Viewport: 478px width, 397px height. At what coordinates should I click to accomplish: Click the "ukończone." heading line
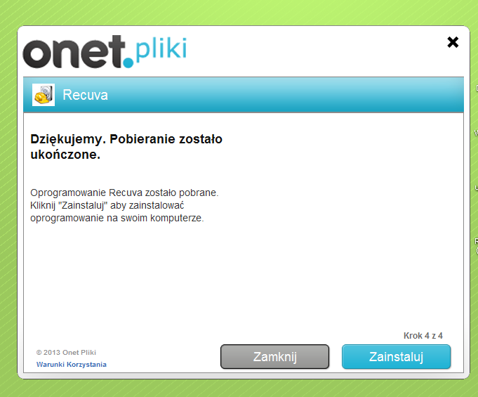(65, 155)
